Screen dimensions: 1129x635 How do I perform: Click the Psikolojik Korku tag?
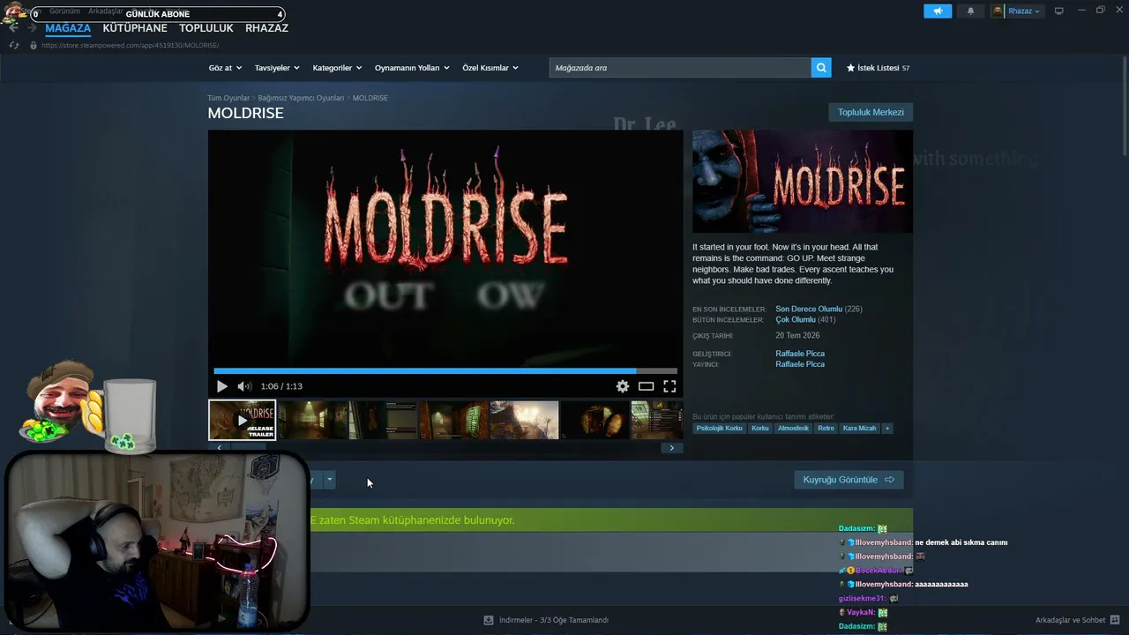[x=719, y=429]
